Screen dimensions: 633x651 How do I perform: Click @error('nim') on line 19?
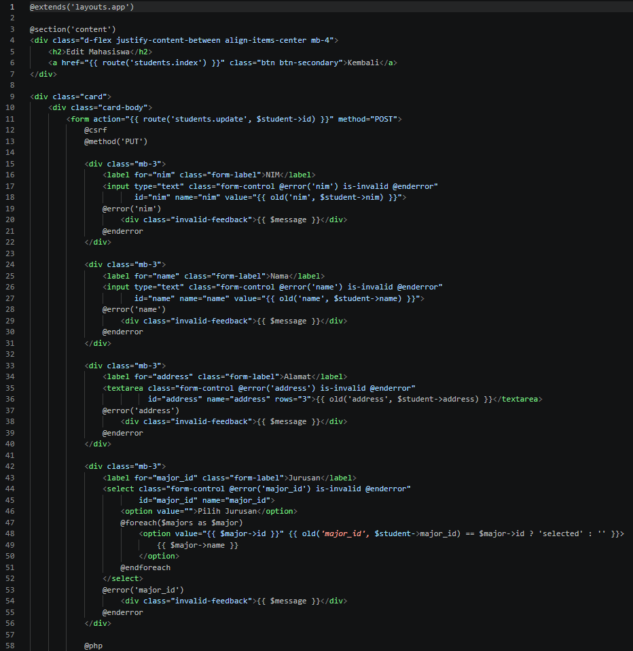coord(132,209)
